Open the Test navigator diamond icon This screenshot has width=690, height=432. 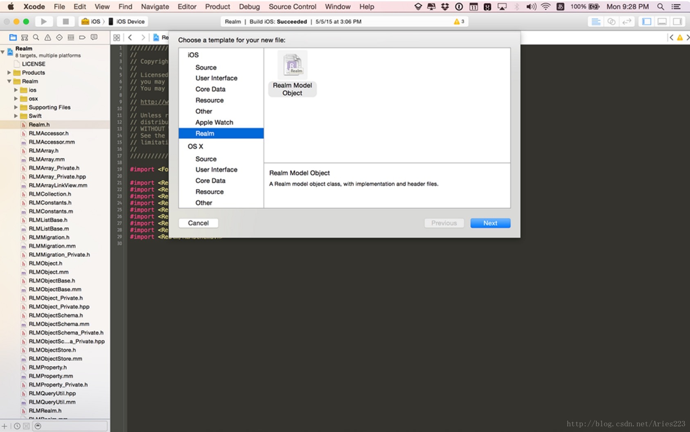(x=59, y=38)
